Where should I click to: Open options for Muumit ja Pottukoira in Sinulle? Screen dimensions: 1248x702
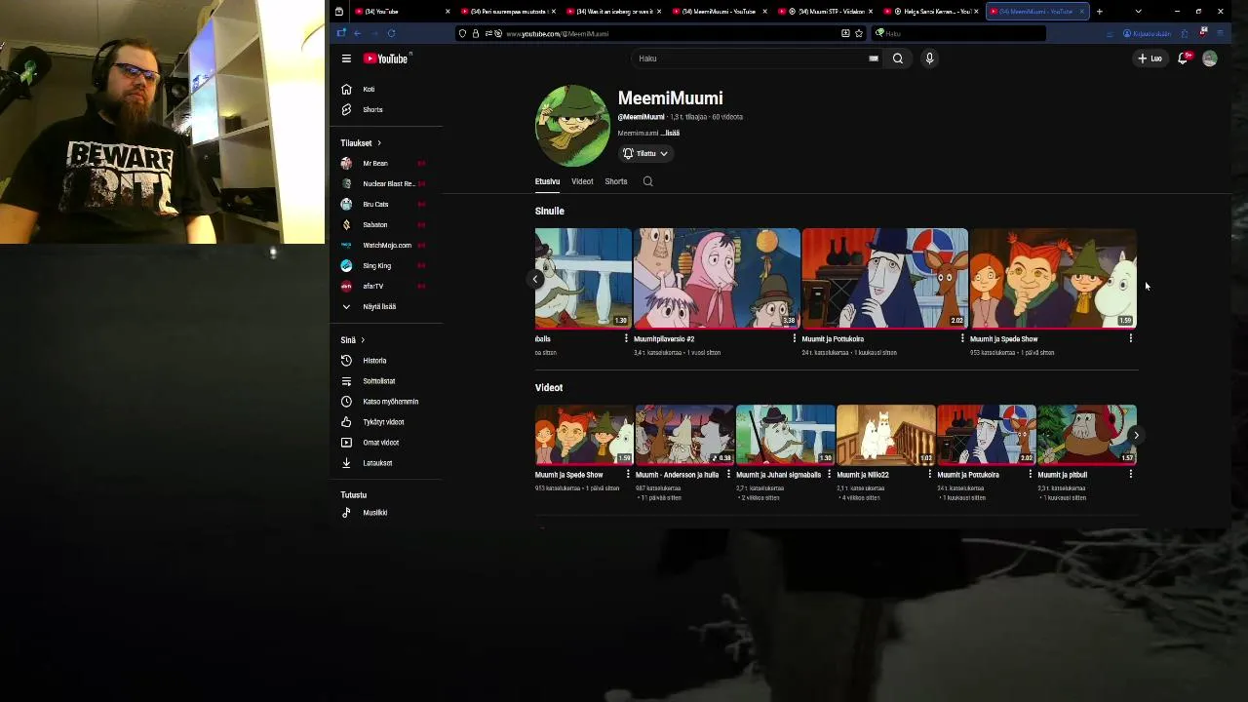click(962, 338)
